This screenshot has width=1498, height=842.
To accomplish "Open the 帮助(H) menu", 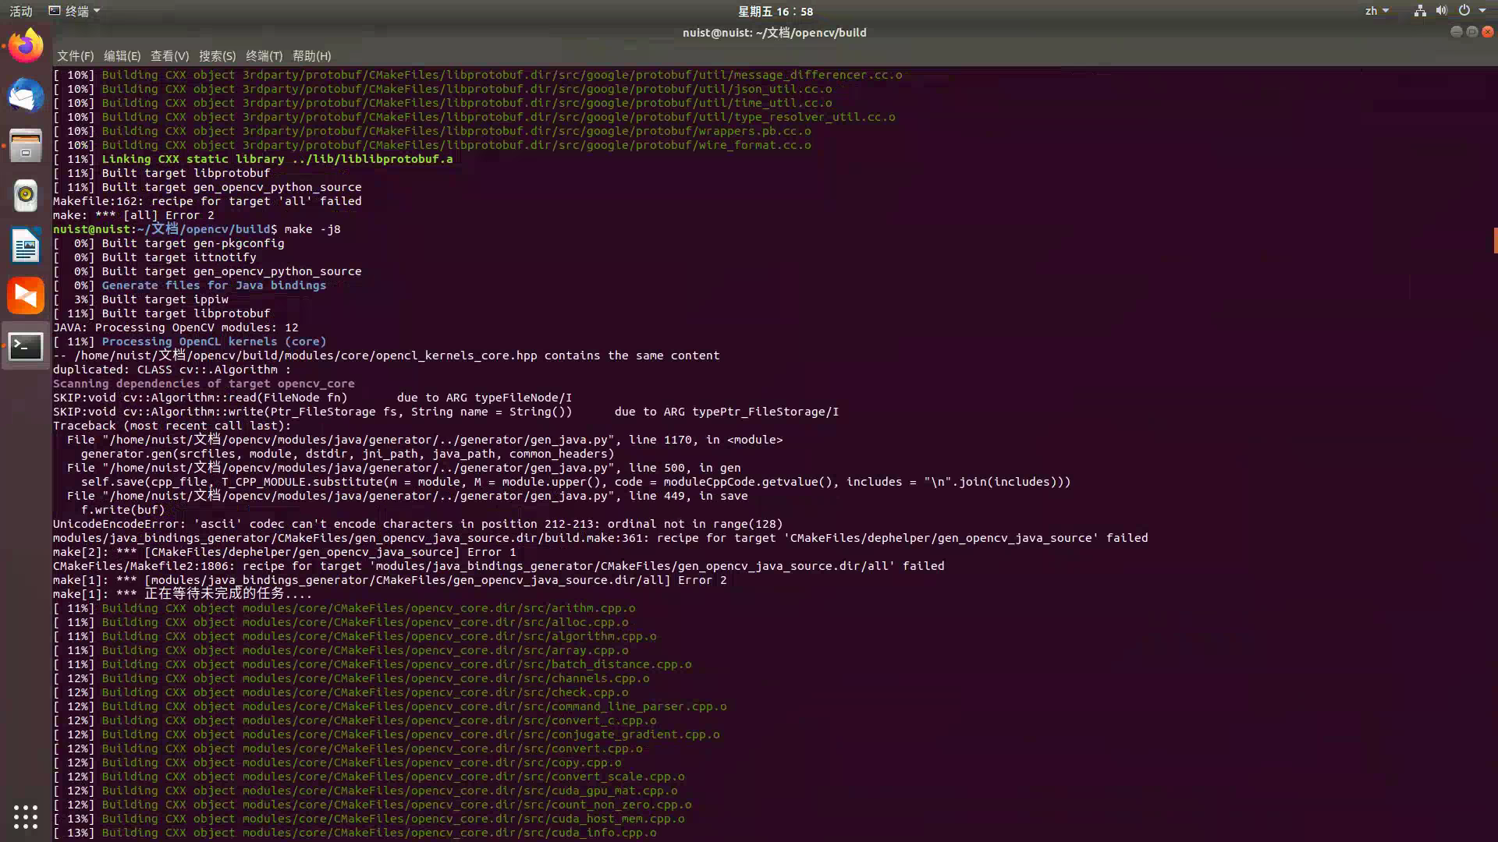I will [x=311, y=56].
